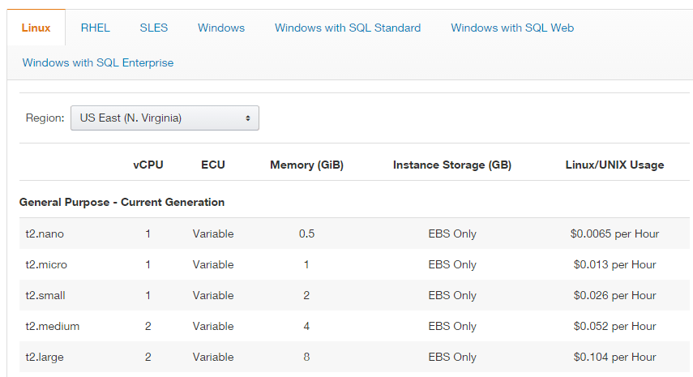
Task: Click the $0.0065 per Hour price
Action: pyautogui.click(x=614, y=233)
